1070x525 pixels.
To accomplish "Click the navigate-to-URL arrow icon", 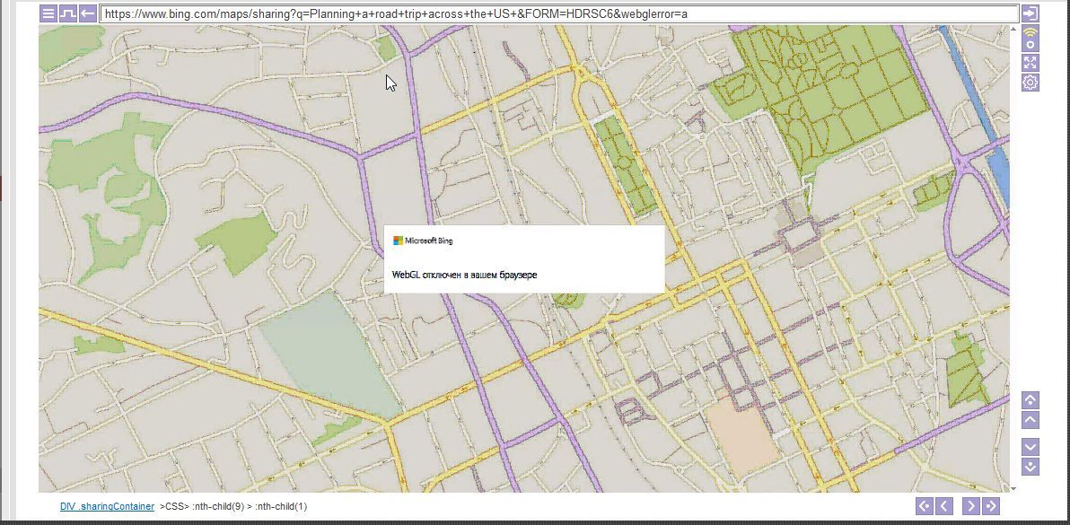I will 1031,13.
